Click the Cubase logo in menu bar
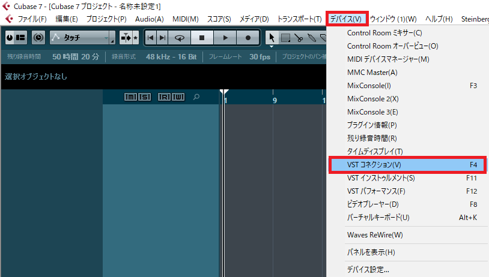489x277 pixels. [x=9, y=19]
